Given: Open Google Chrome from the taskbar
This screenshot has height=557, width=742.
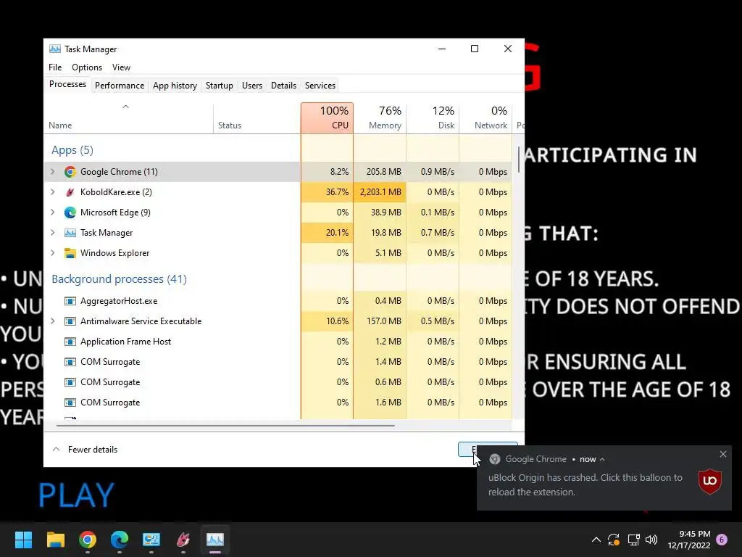Looking at the screenshot, I should pyautogui.click(x=88, y=540).
